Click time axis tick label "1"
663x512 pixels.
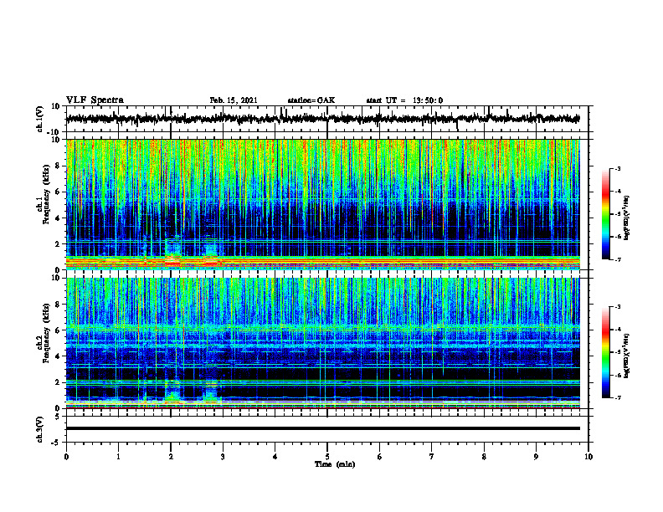[x=118, y=457]
